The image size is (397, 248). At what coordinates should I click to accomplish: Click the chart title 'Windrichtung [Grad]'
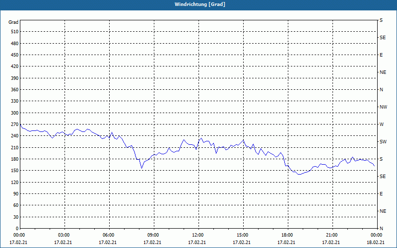pyautogui.click(x=200, y=4)
